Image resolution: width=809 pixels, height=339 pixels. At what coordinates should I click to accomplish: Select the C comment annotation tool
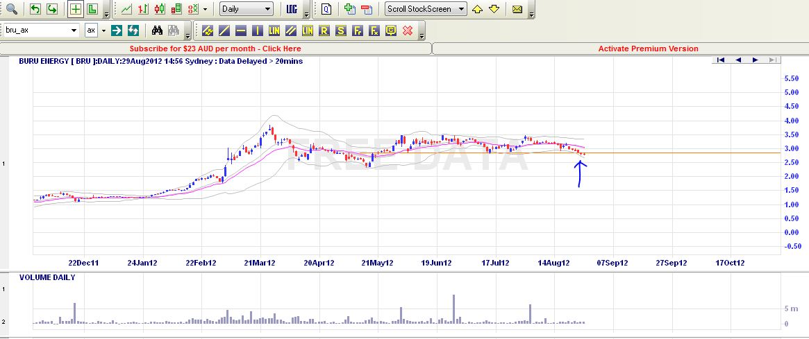tap(390, 31)
